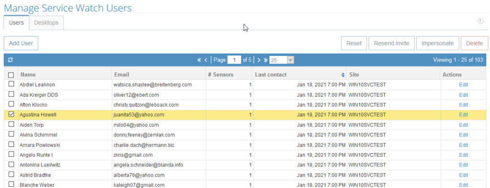
Task: Click the name Angelo Runte I
Action: 36,155
